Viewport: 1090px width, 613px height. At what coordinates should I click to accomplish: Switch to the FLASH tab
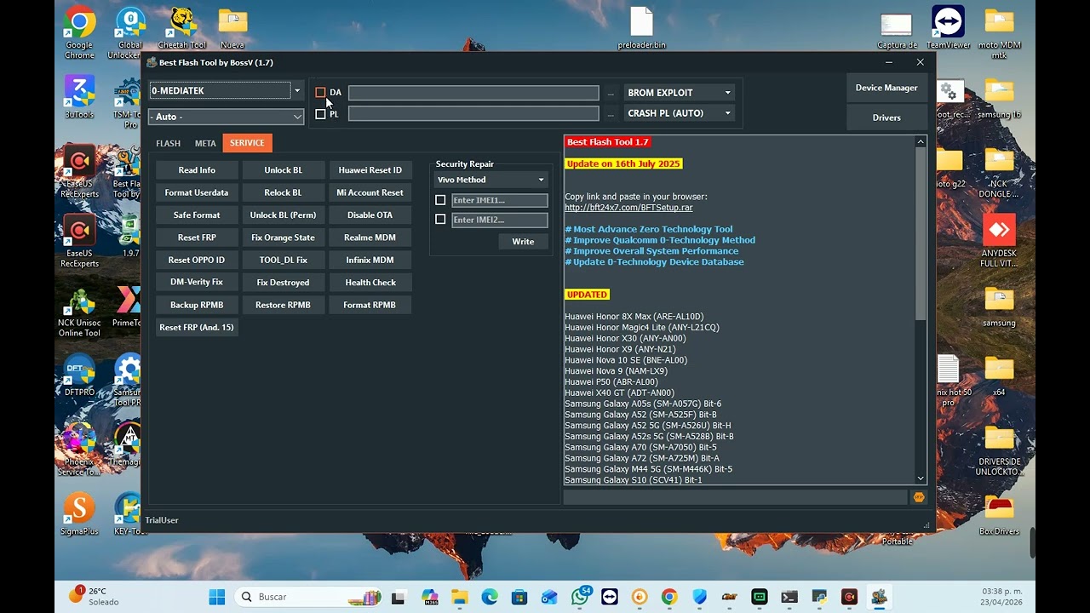click(168, 143)
